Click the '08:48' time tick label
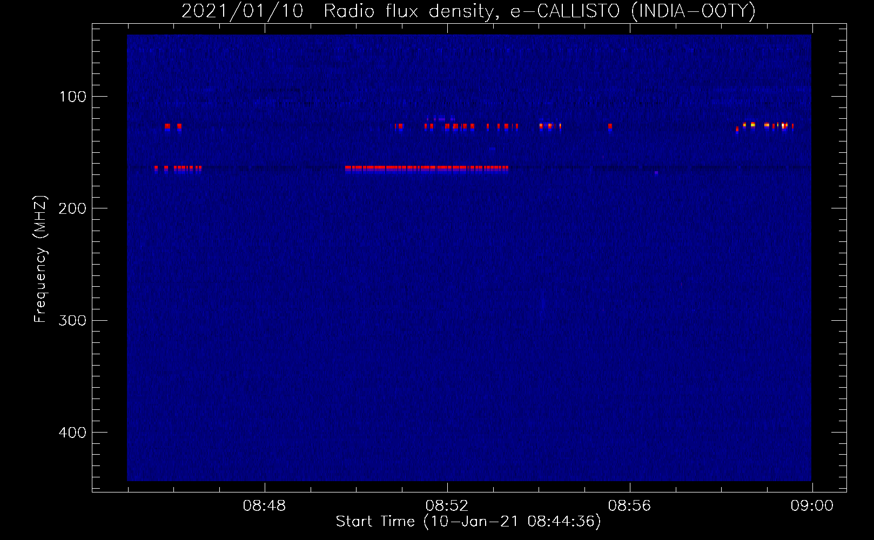The width and height of the screenshot is (874, 540). (x=264, y=506)
